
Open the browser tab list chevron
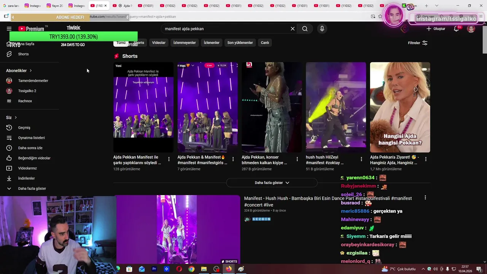point(436,6)
